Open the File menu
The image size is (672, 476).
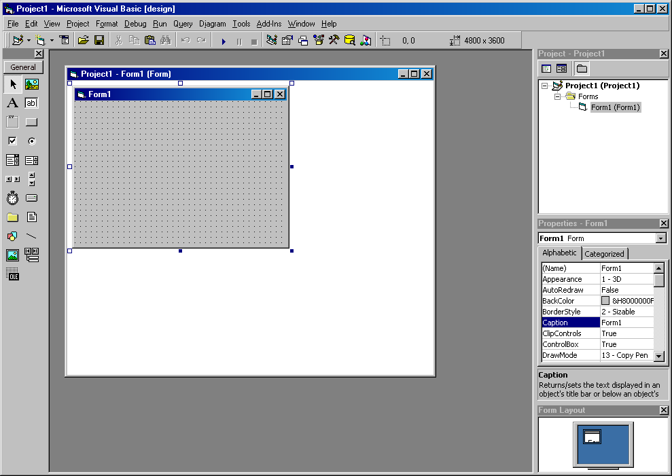coord(13,24)
